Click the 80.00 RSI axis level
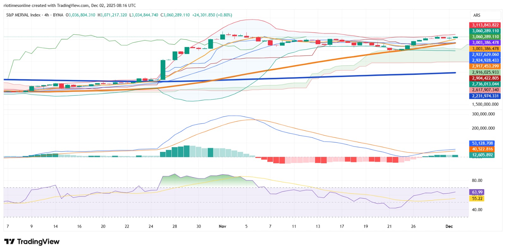506x252 pixels. [x=477, y=181]
